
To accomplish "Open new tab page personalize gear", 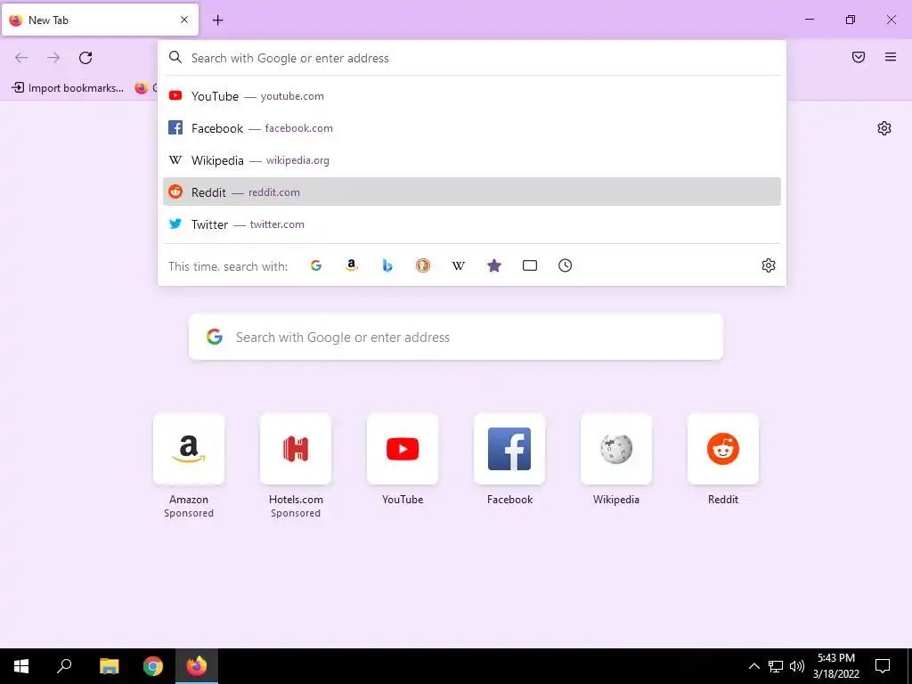I will point(884,128).
